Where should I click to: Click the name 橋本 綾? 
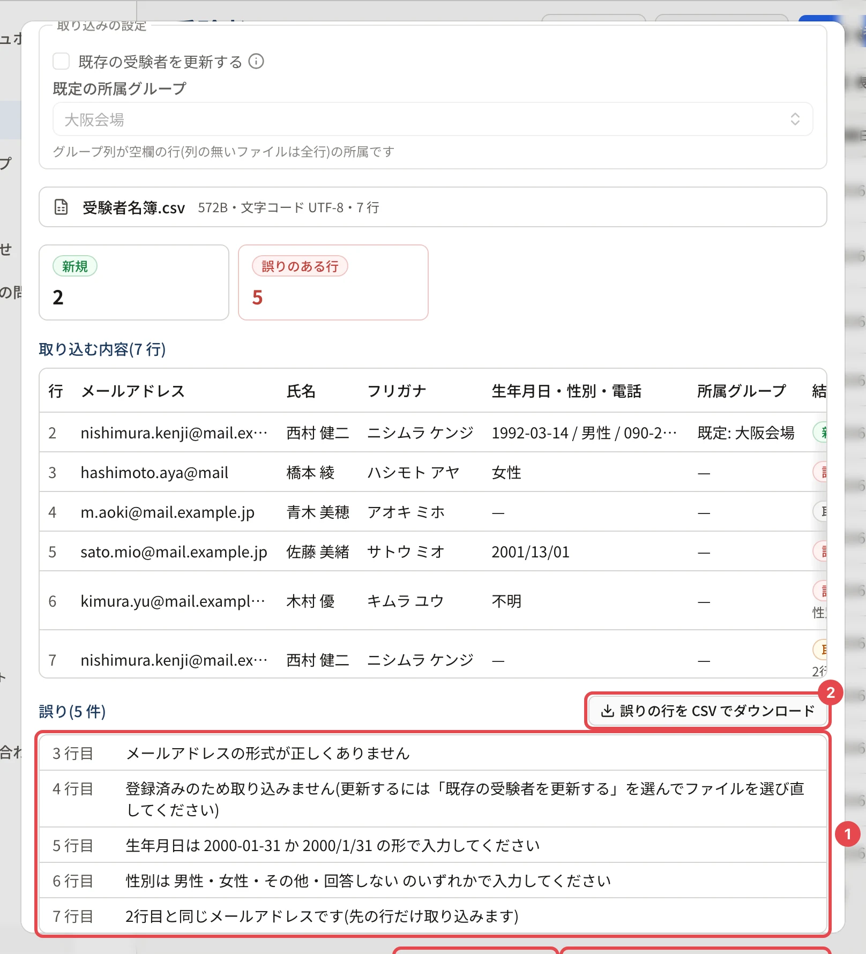pos(311,473)
